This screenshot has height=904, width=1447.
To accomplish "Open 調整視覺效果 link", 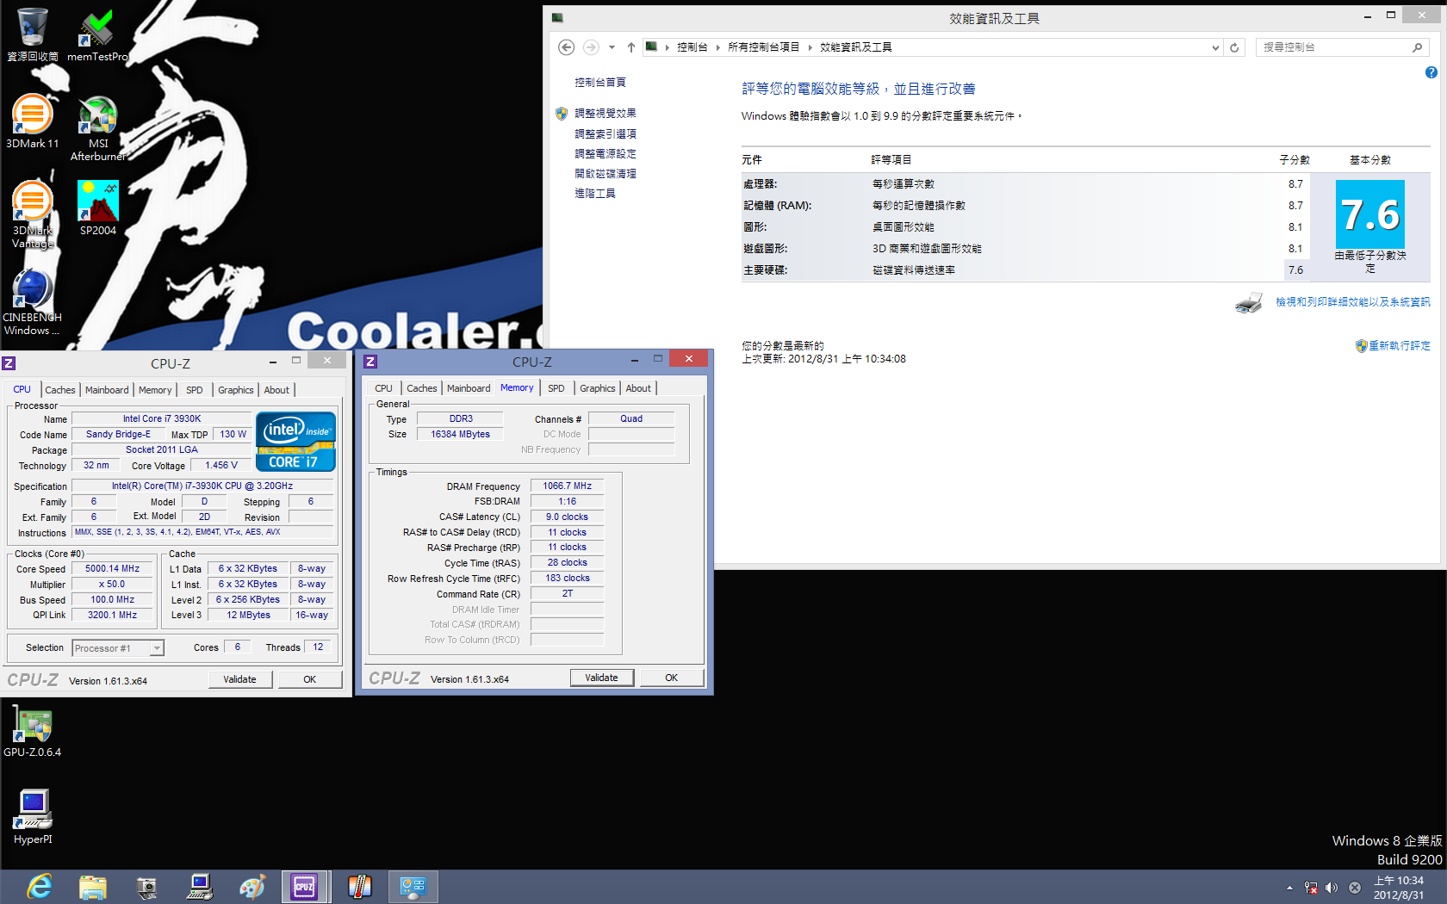I will 606,114.
